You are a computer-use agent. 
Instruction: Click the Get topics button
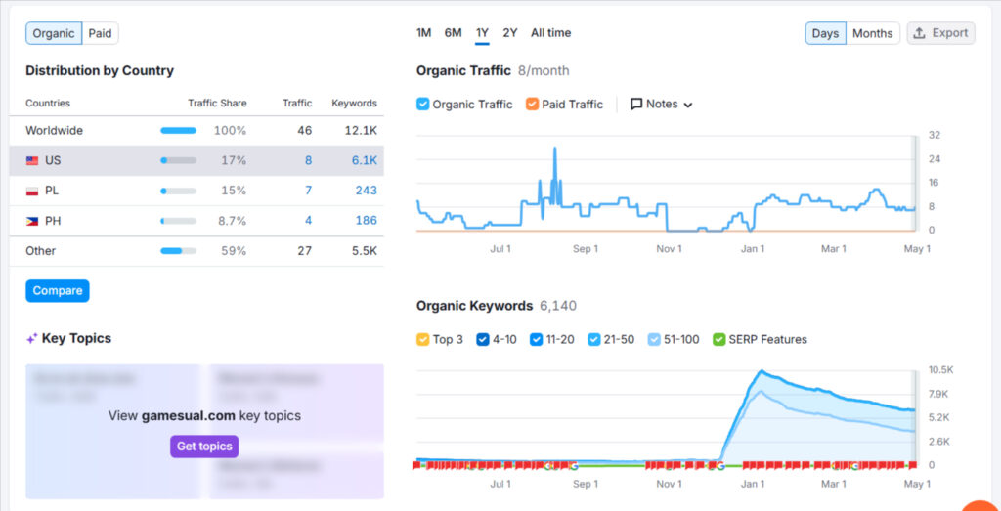point(204,447)
